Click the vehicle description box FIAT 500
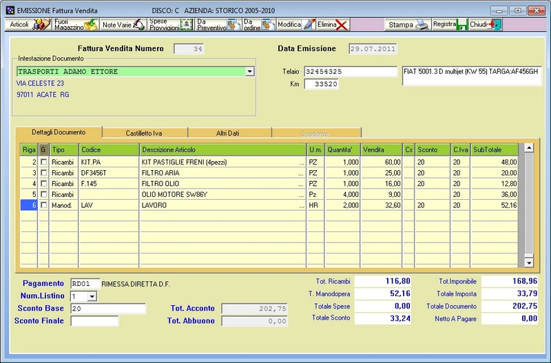Screen dimensions: 551x363 472,76
